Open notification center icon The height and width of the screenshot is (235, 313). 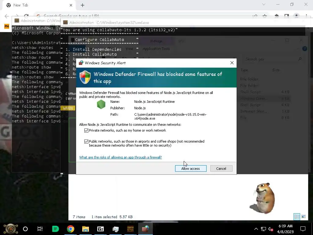click(x=303, y=229)
